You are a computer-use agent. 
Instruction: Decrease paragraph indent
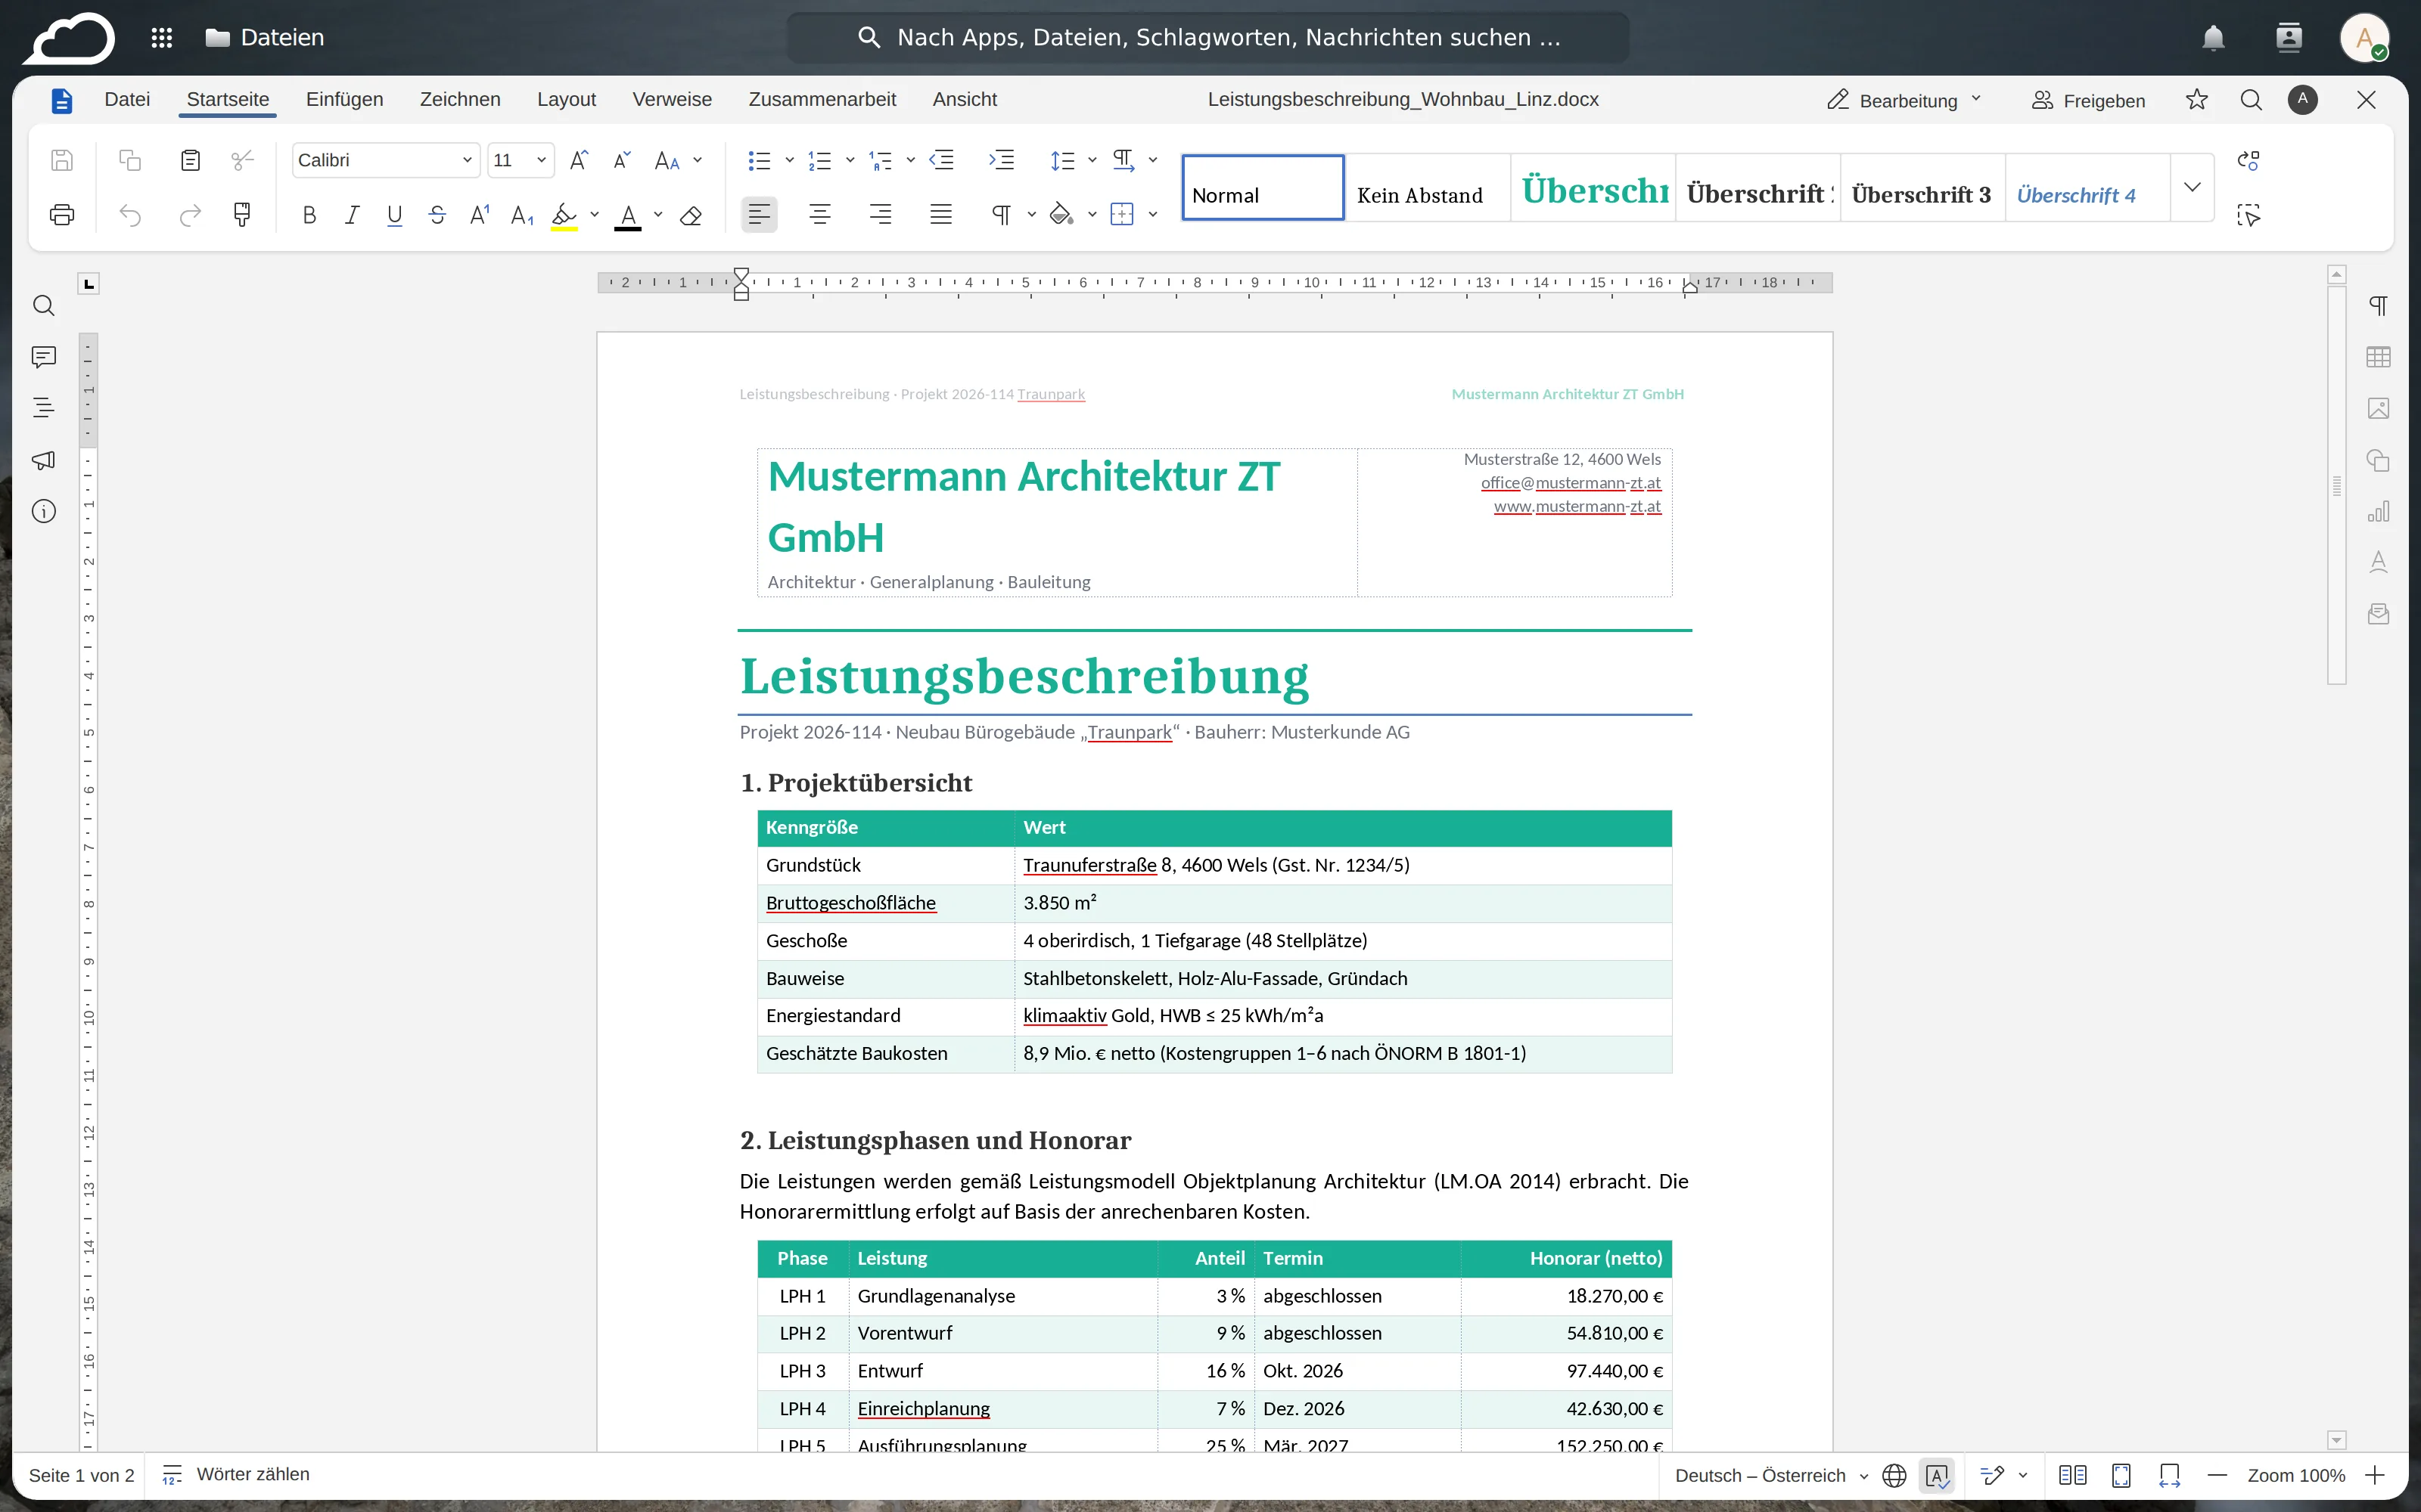941,160
